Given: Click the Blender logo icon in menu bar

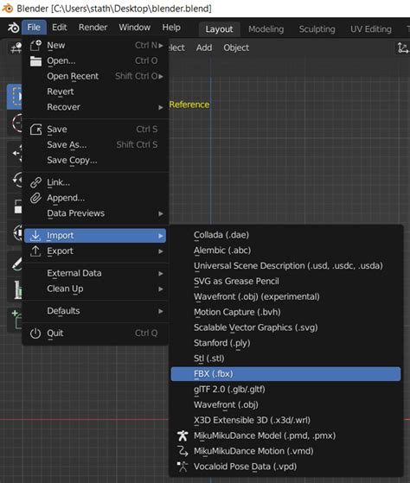Looking at the screenshot, I should [13, 28].
